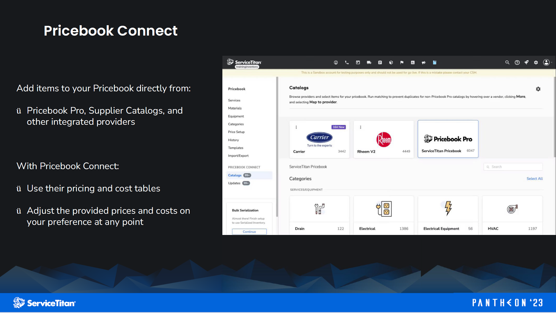This screenshot has width=556, height=313.
Task: Click the Select All link for Categories
Action: (x=534, y=178)
